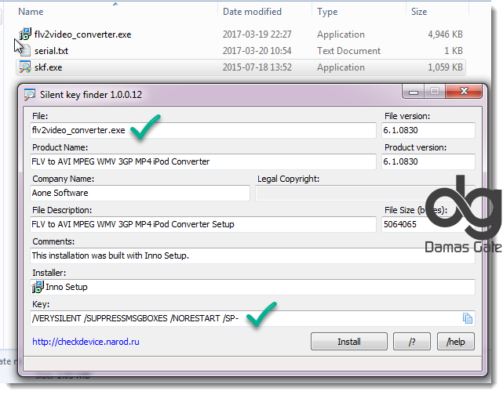The height and width of the screenshot is (395, 503).
Task: Select the skf.exe application icon
Action: (x=25, y=67)
